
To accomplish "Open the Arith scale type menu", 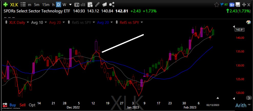I will pyautogui.click(x=241, y=105).
